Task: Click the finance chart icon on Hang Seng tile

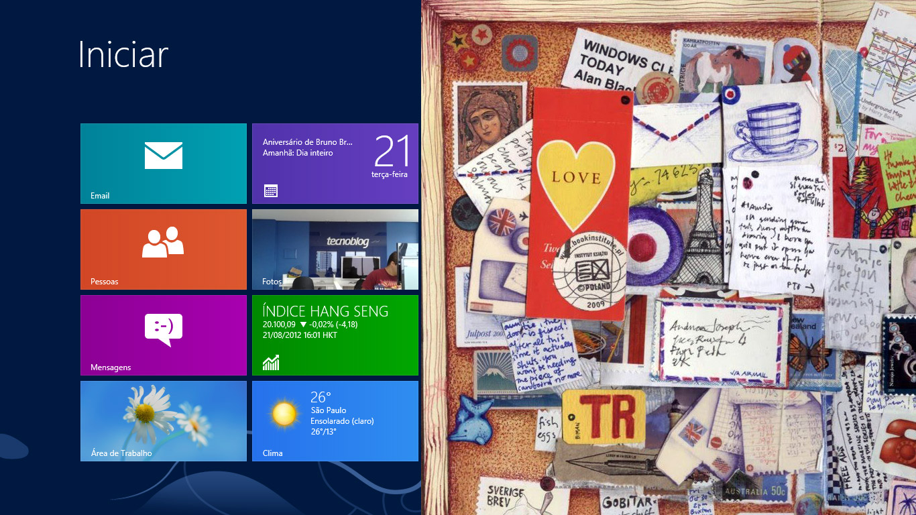Action: coord(271,363)
